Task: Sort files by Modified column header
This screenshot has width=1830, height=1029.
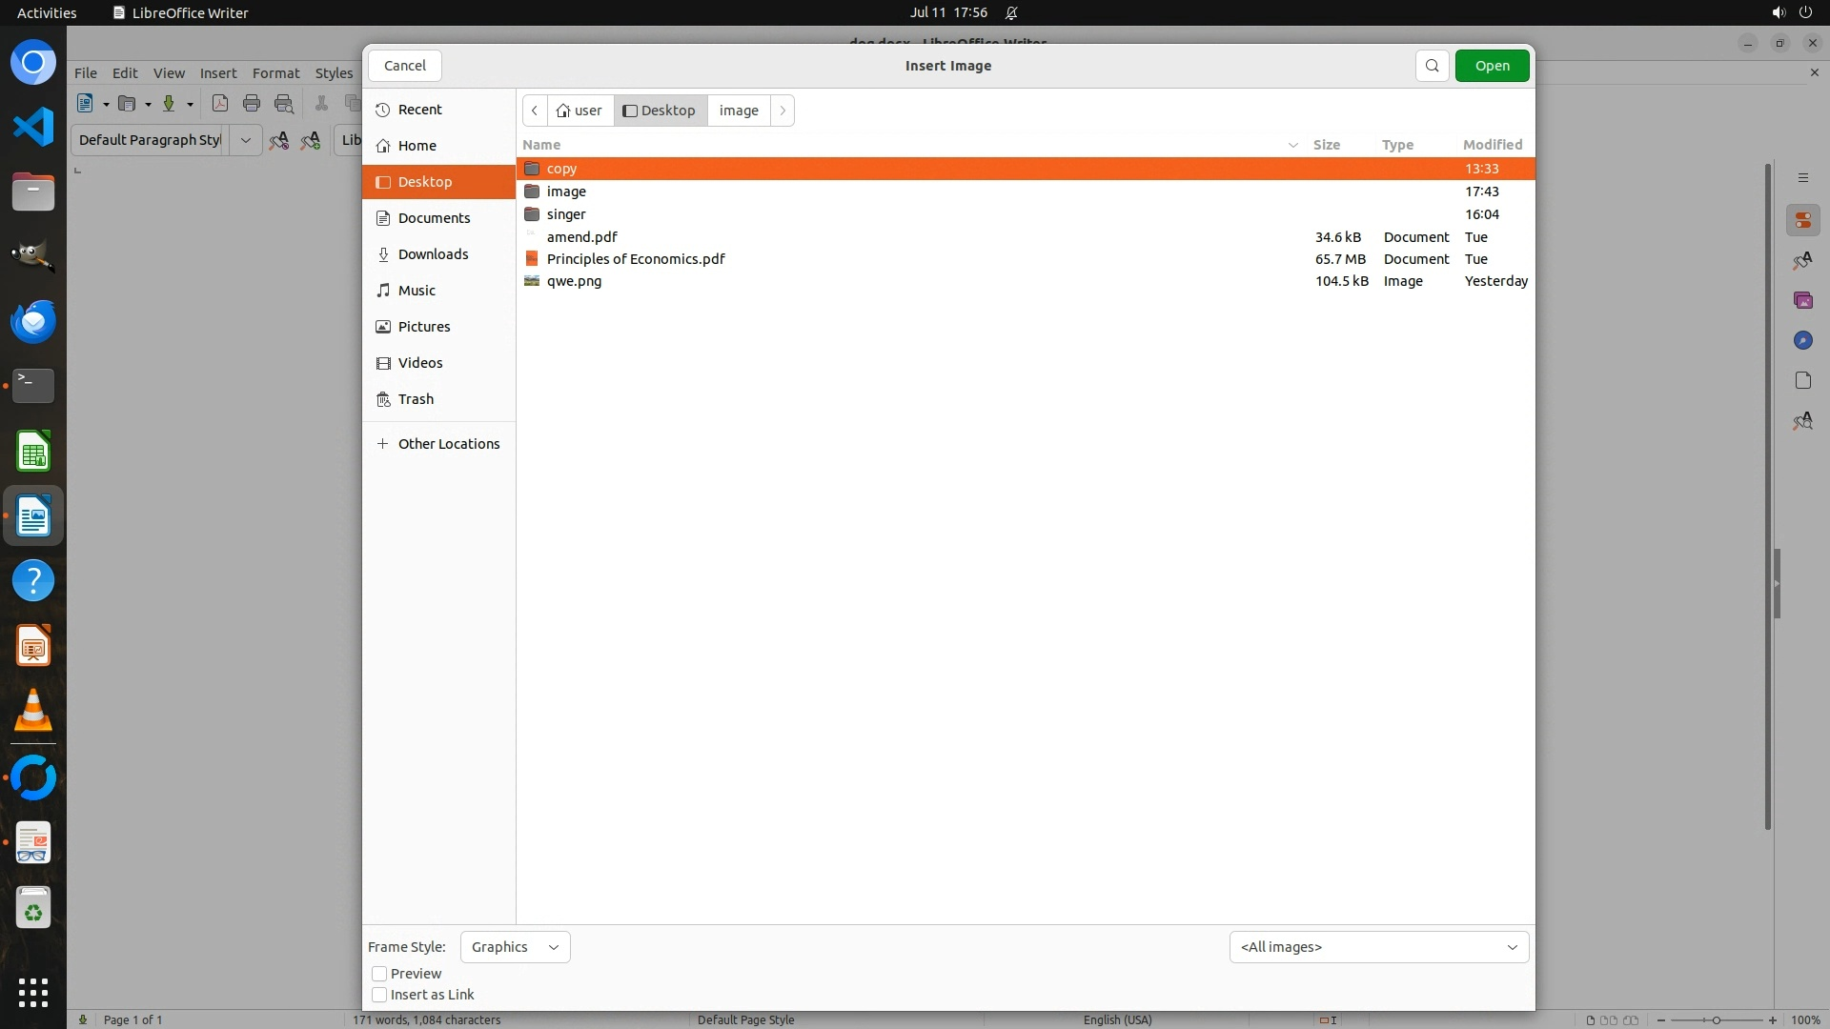Action: (1492, 145)
